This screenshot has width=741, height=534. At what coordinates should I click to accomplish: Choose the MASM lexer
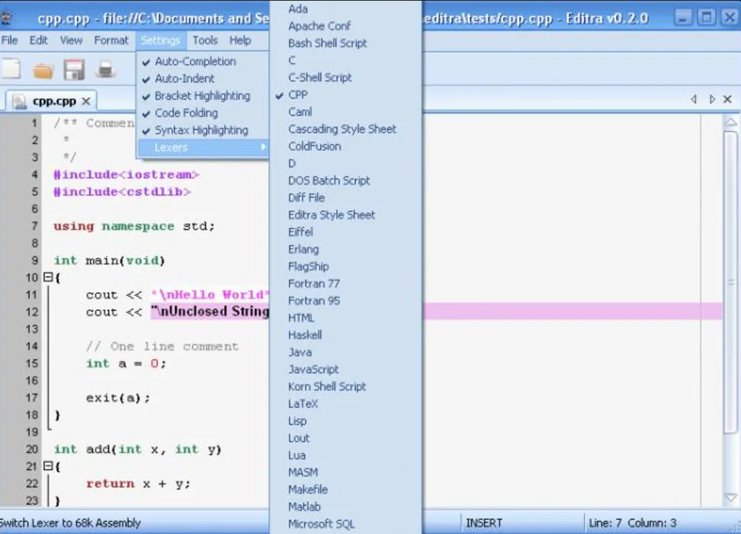346,473
